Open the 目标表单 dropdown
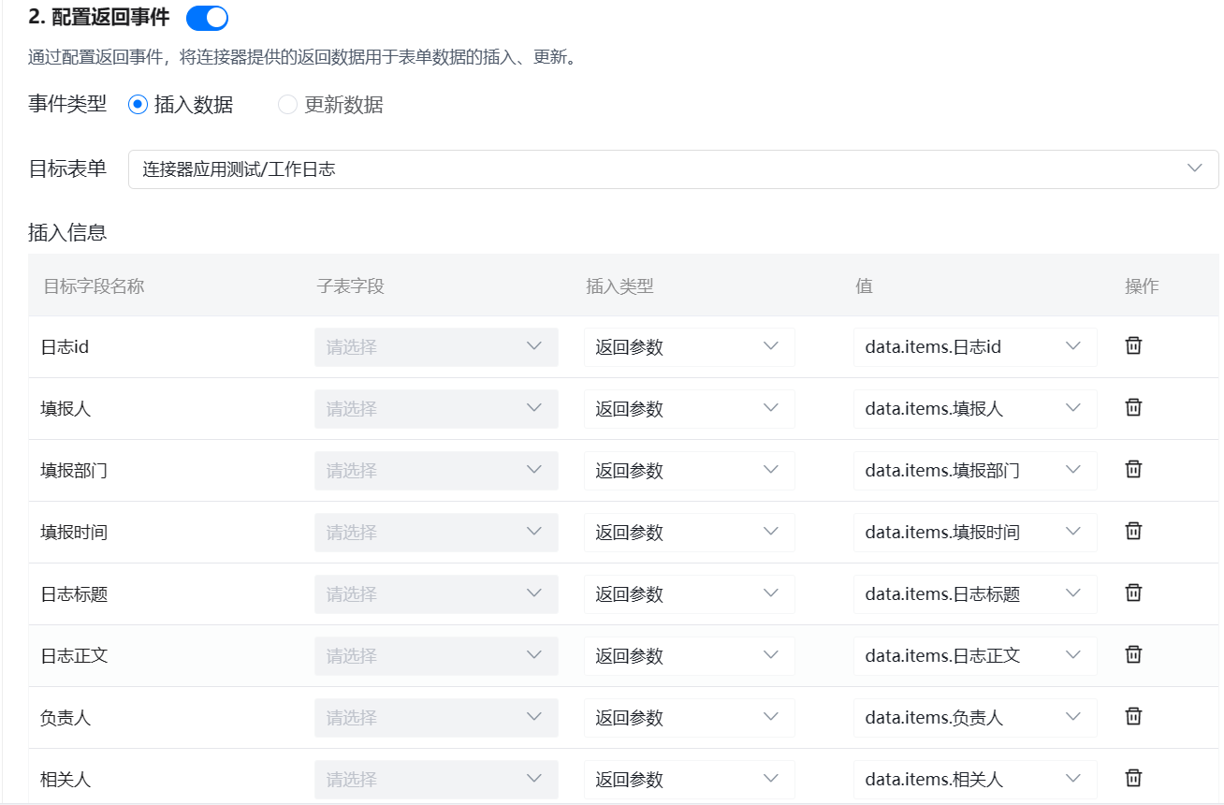 (673, 169)
